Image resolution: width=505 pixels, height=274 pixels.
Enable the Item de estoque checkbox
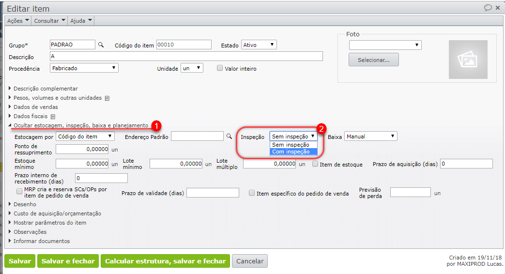315,164
